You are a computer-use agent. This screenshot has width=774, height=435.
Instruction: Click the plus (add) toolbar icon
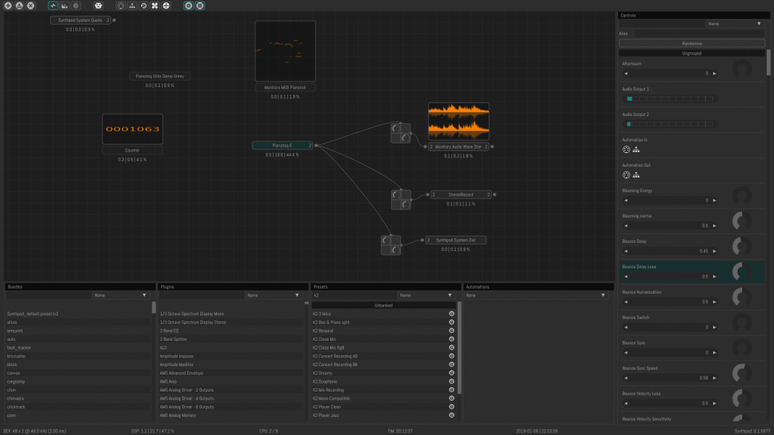[x=8, y=5]
